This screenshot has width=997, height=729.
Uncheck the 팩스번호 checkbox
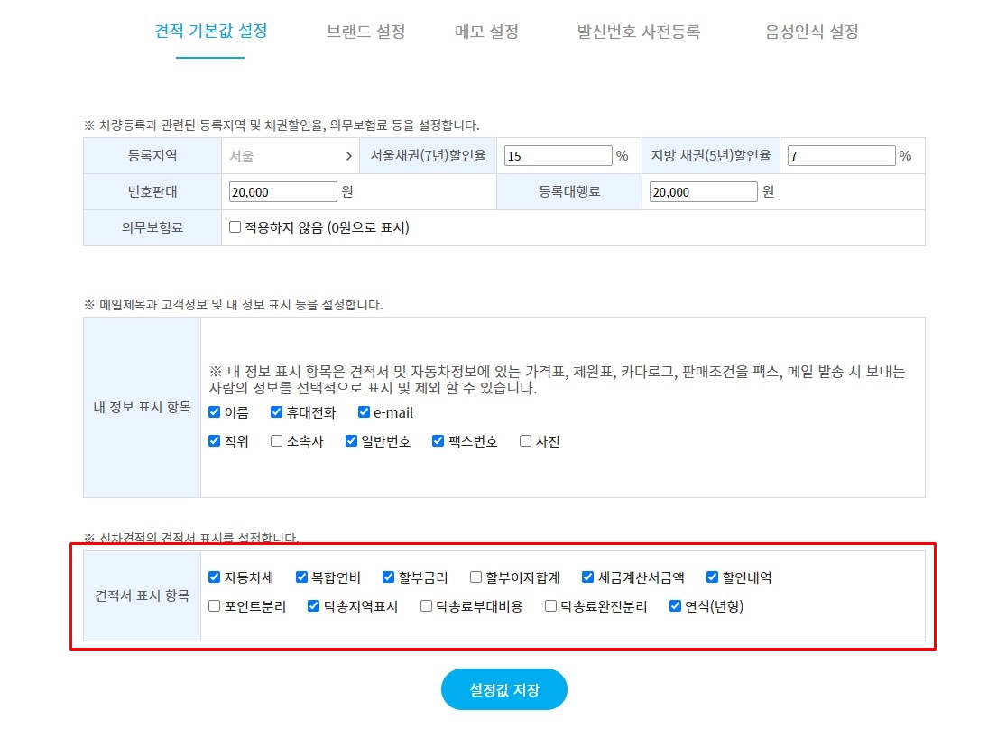[438, 441]
